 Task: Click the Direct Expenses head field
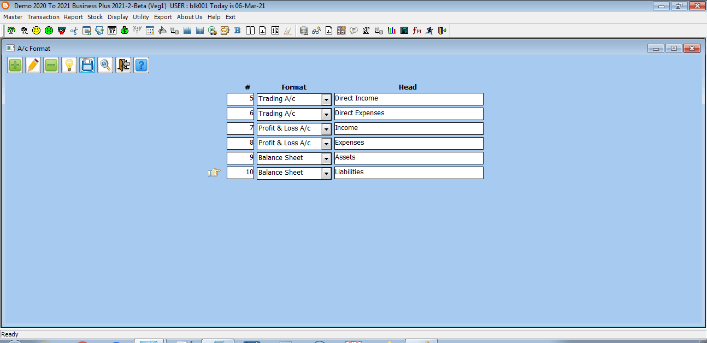tap(408, 114)
